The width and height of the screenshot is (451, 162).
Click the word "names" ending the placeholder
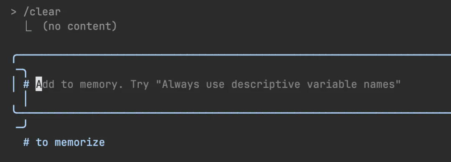point(379,85)
